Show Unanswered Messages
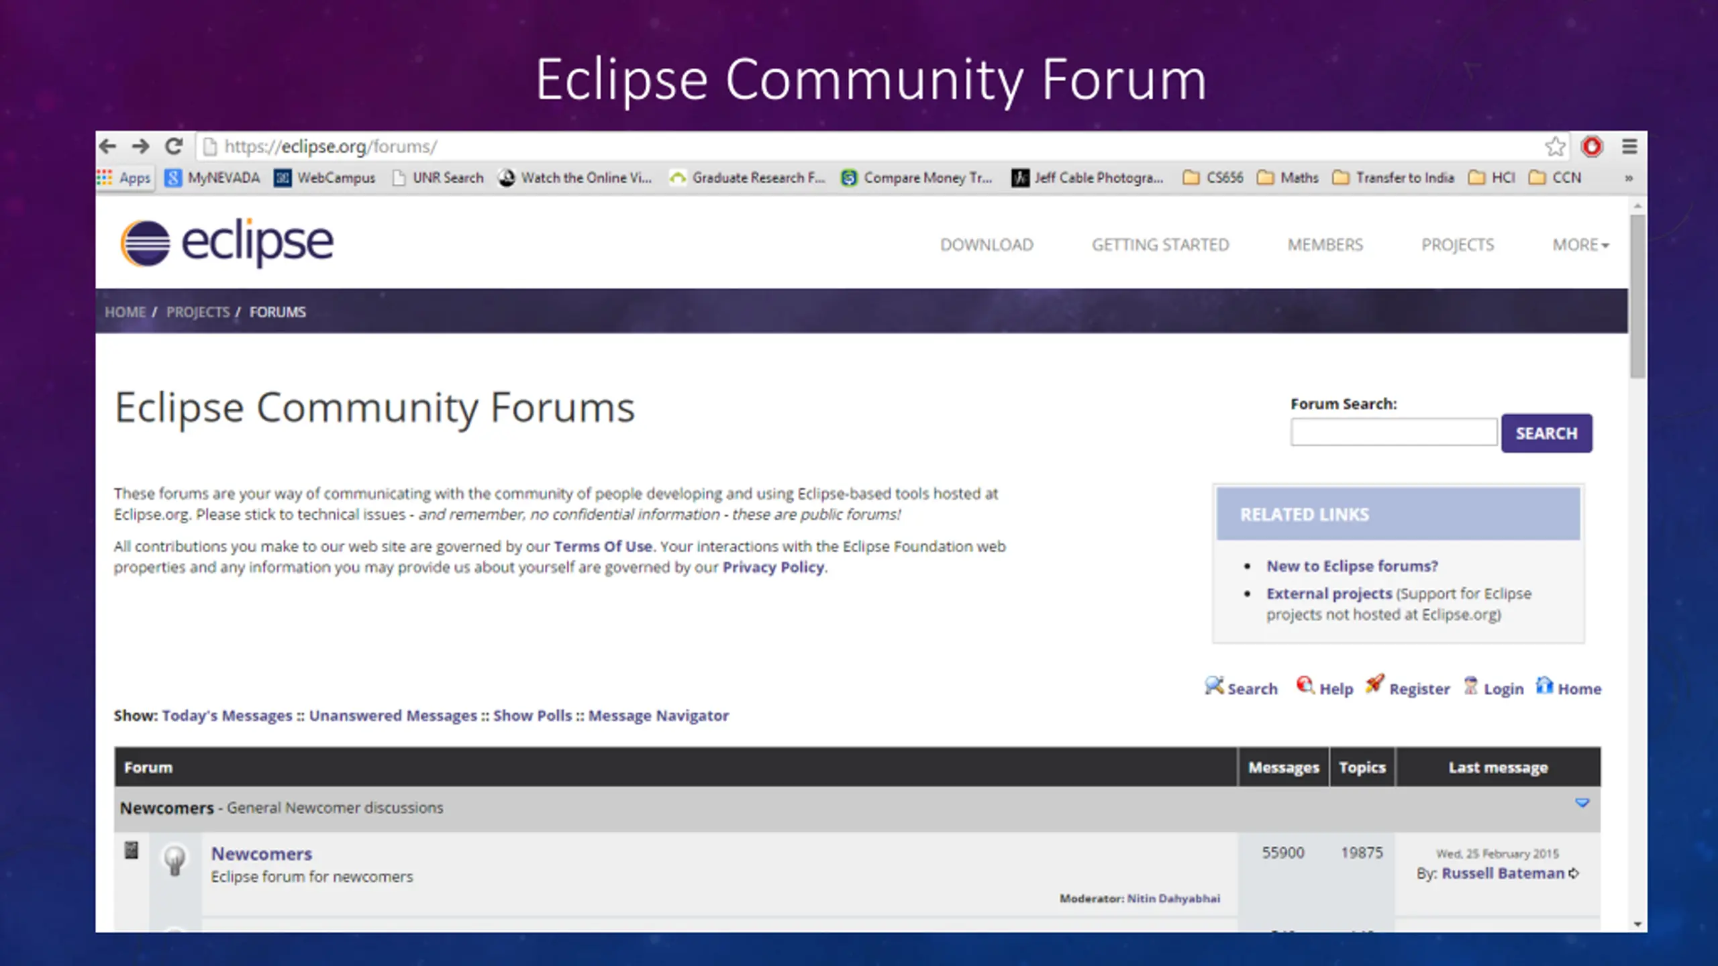The width and height of the screenshot is (1718, 966). [393, 716]
